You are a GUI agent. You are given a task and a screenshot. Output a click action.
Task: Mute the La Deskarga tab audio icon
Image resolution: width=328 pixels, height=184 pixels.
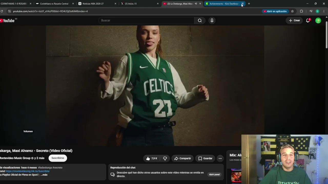pyautogui.click(x=196, y=4)
